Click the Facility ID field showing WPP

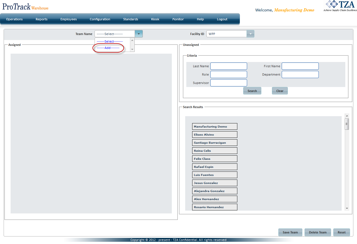tap(226, 34)
